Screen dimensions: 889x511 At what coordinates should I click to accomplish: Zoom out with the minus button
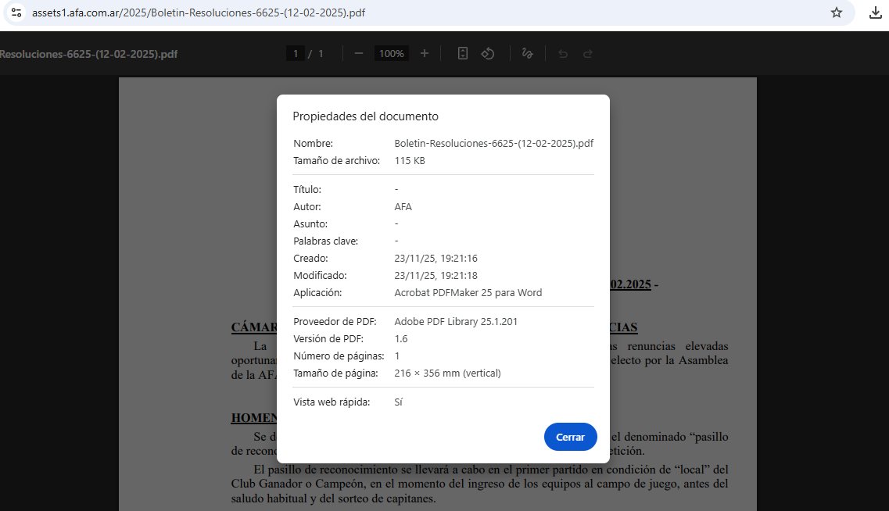tap(358, 53)
